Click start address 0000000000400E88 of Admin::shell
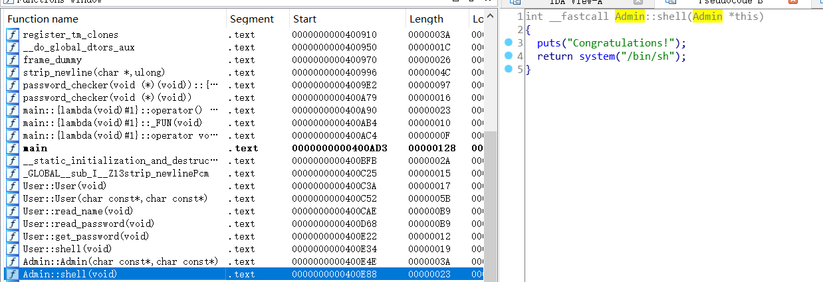This screenshot has height=282, width=823. point(334,274)
